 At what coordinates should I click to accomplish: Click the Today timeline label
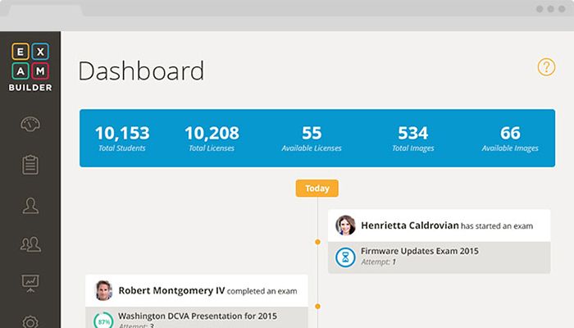tap(317, 188)
